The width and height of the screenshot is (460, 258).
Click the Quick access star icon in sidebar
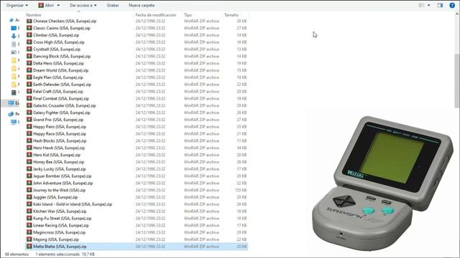click(x=11, y=20)
